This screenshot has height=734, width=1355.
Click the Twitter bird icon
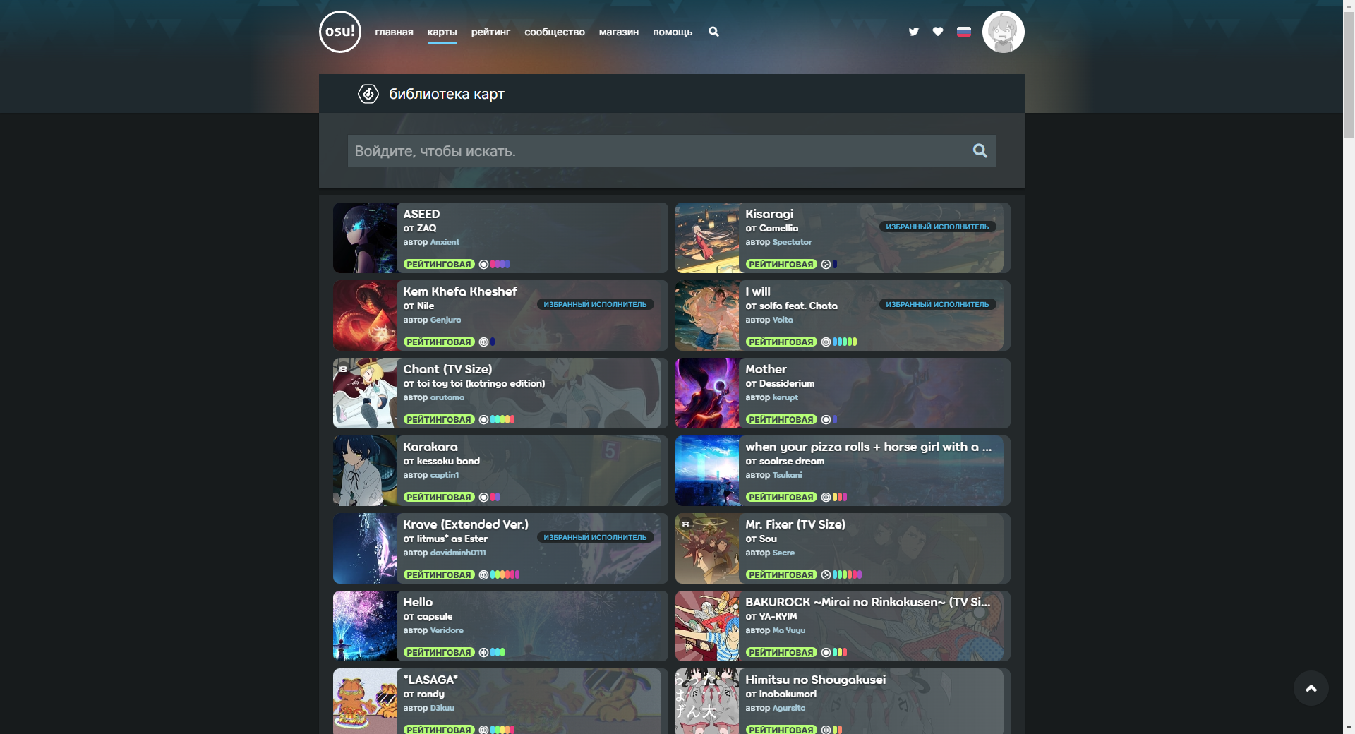click(x=914, y=31)
